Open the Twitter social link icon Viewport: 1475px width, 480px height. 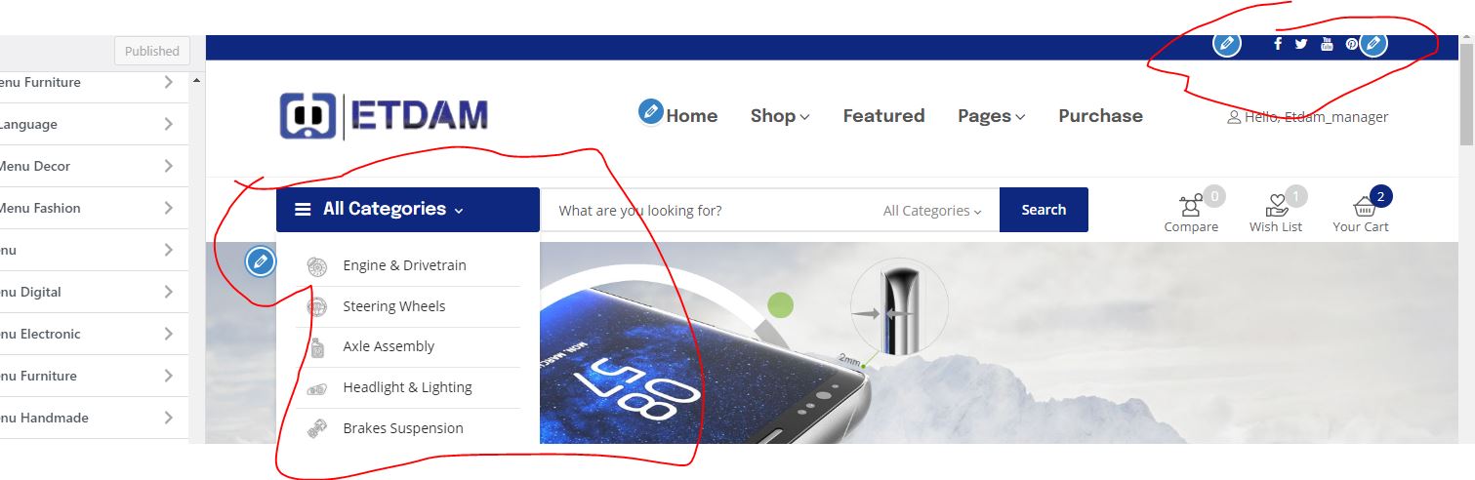tap(1301, 44)
